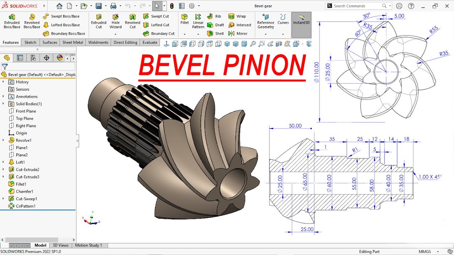Open the Options gear dropdown arrow
The height and width of the screenshot is (255, 454).
(199, 6)
